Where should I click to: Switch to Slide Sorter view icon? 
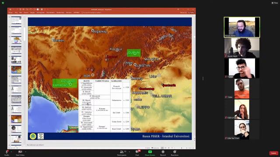tap(165, 148)
